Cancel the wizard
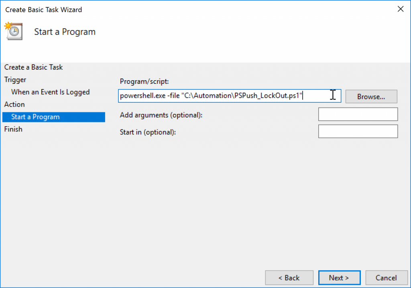 (387, 278)
